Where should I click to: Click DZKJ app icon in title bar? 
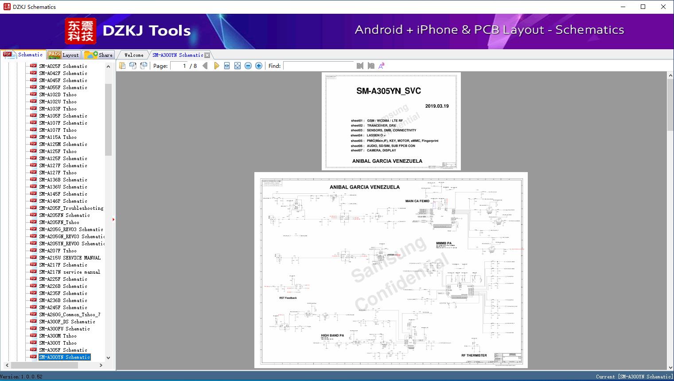click(7, 7)
